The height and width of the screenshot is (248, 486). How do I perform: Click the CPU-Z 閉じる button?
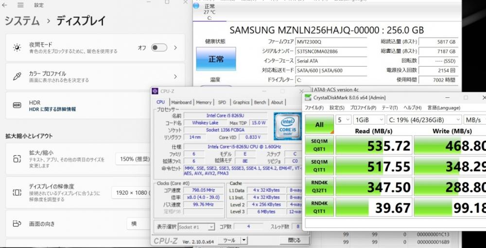pyautogui.click(x=295, y=240)
